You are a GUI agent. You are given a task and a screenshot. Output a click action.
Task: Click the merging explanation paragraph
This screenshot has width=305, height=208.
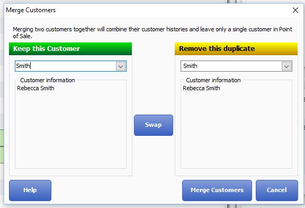pos(152,32)
